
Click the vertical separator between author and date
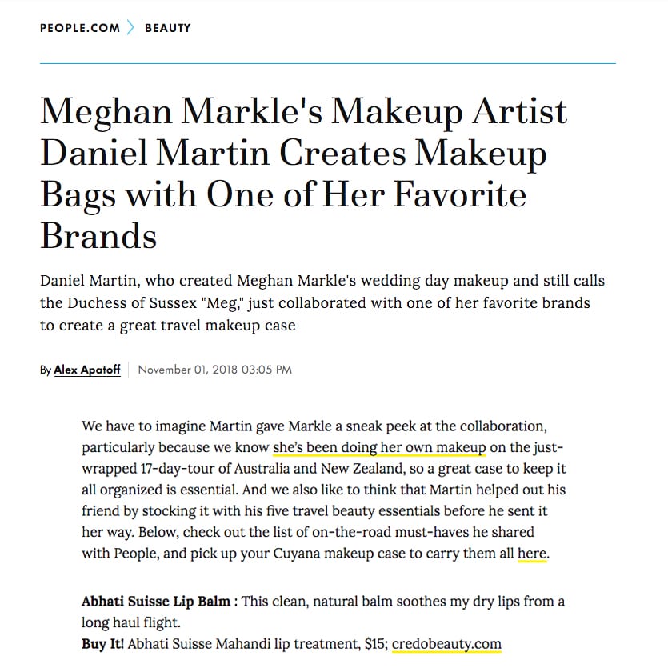click(x=129, y=370)
